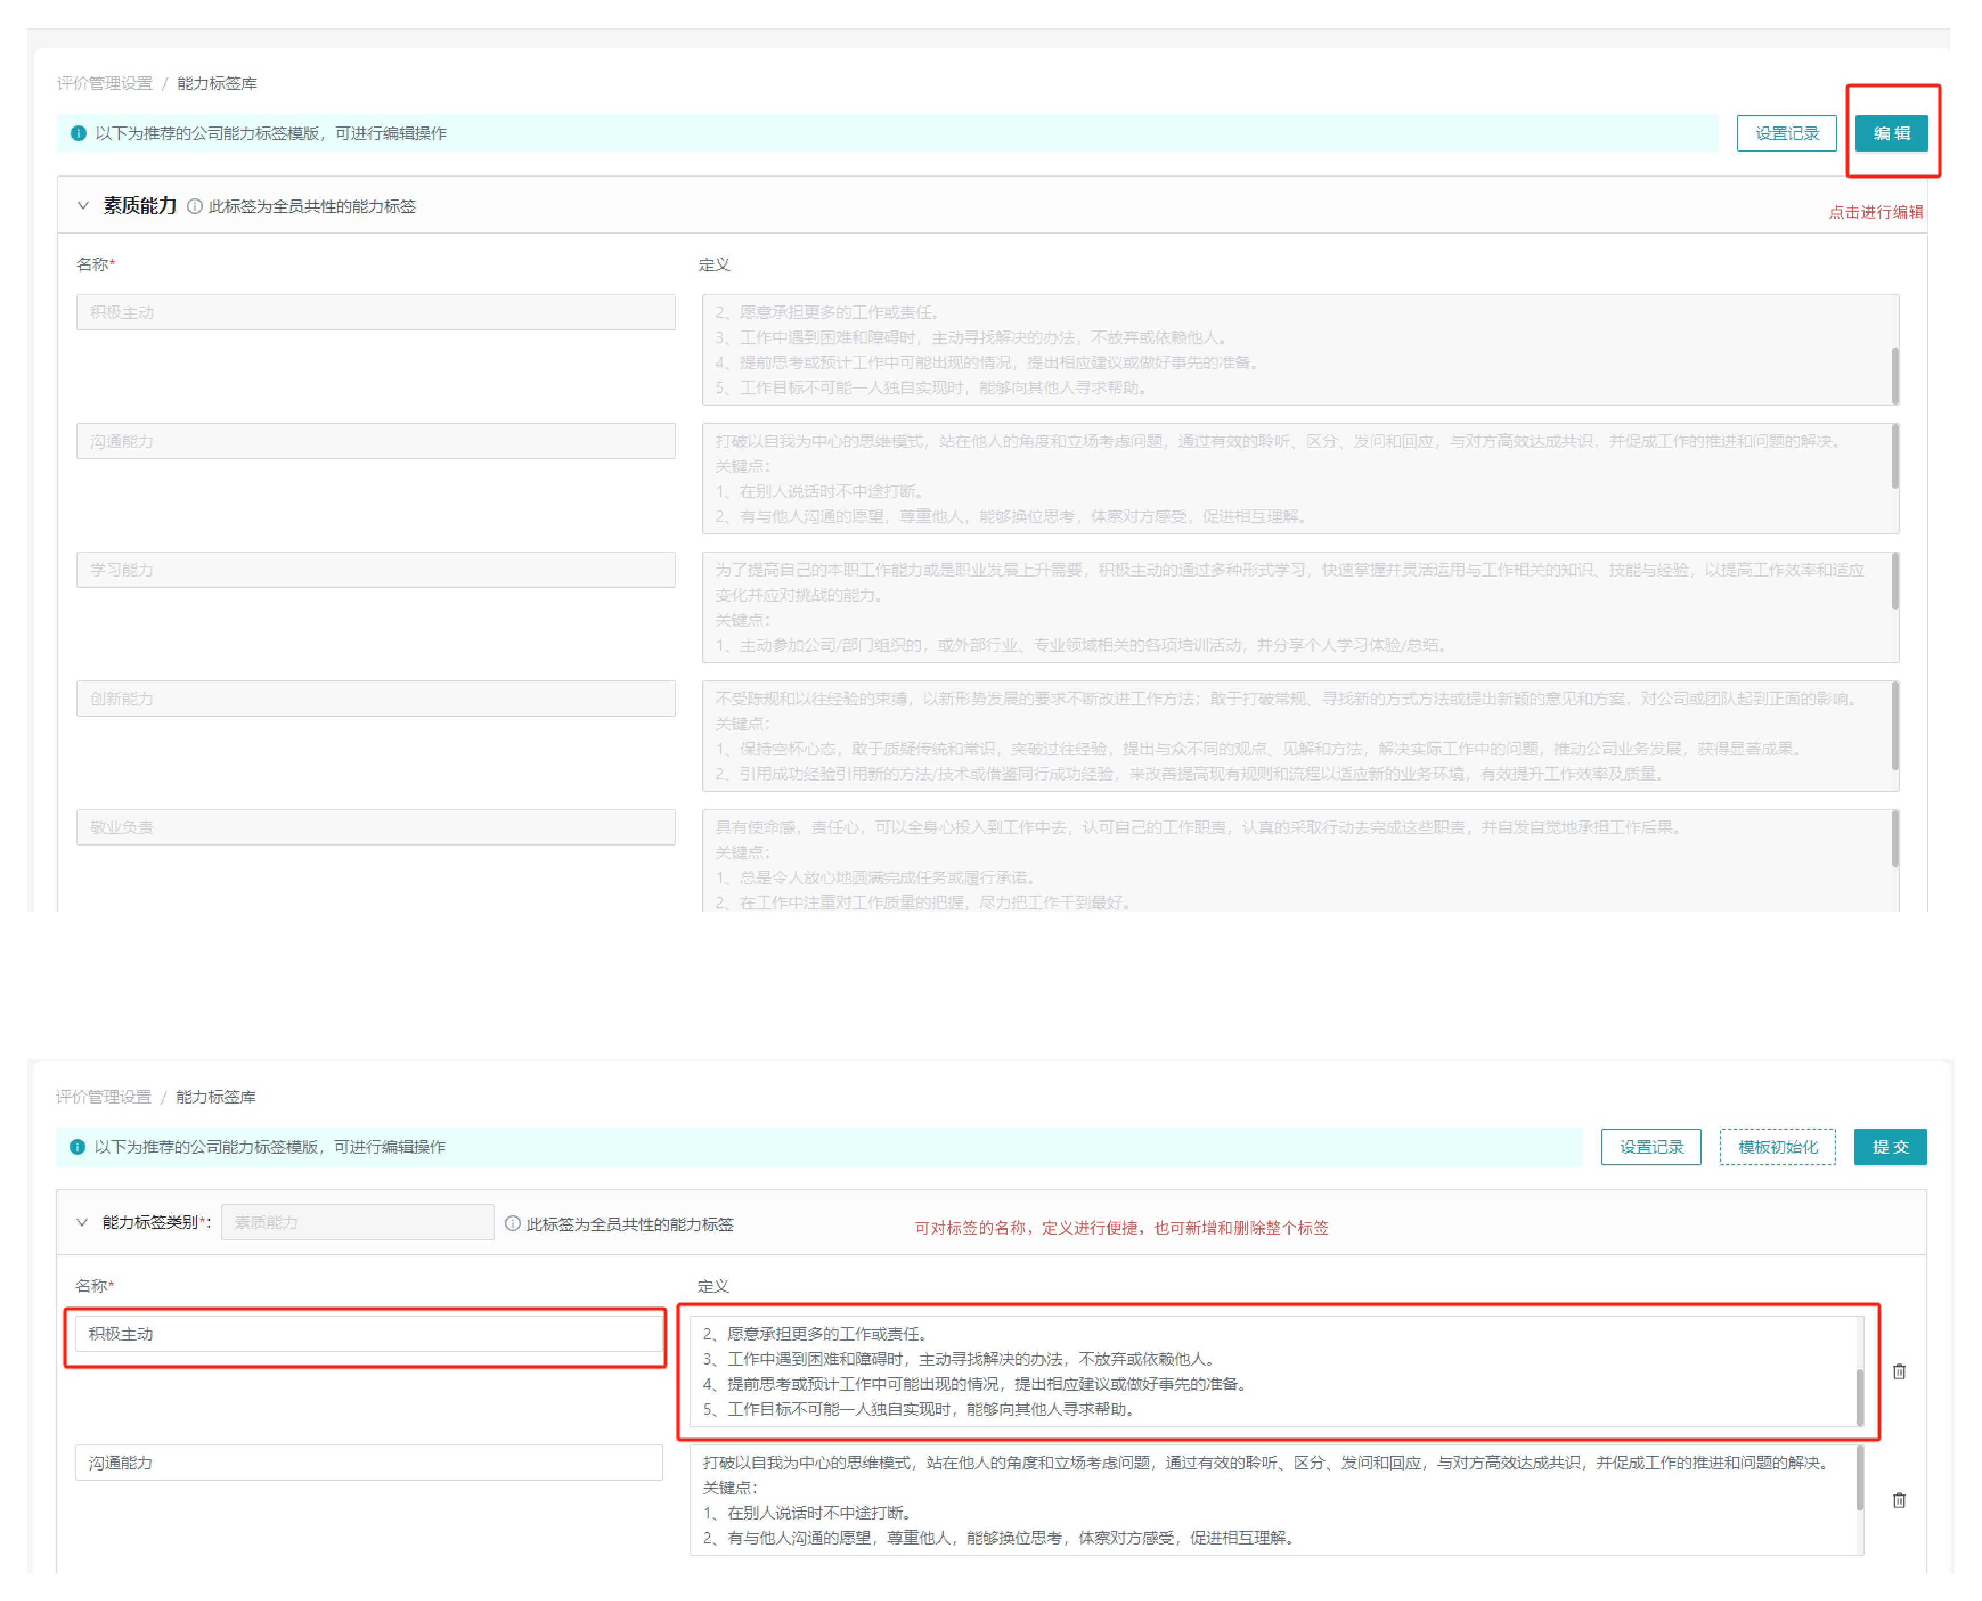Delete the 沟通能力 tag with trash icon
1982x1601 pixels.
(1899, 1501)
